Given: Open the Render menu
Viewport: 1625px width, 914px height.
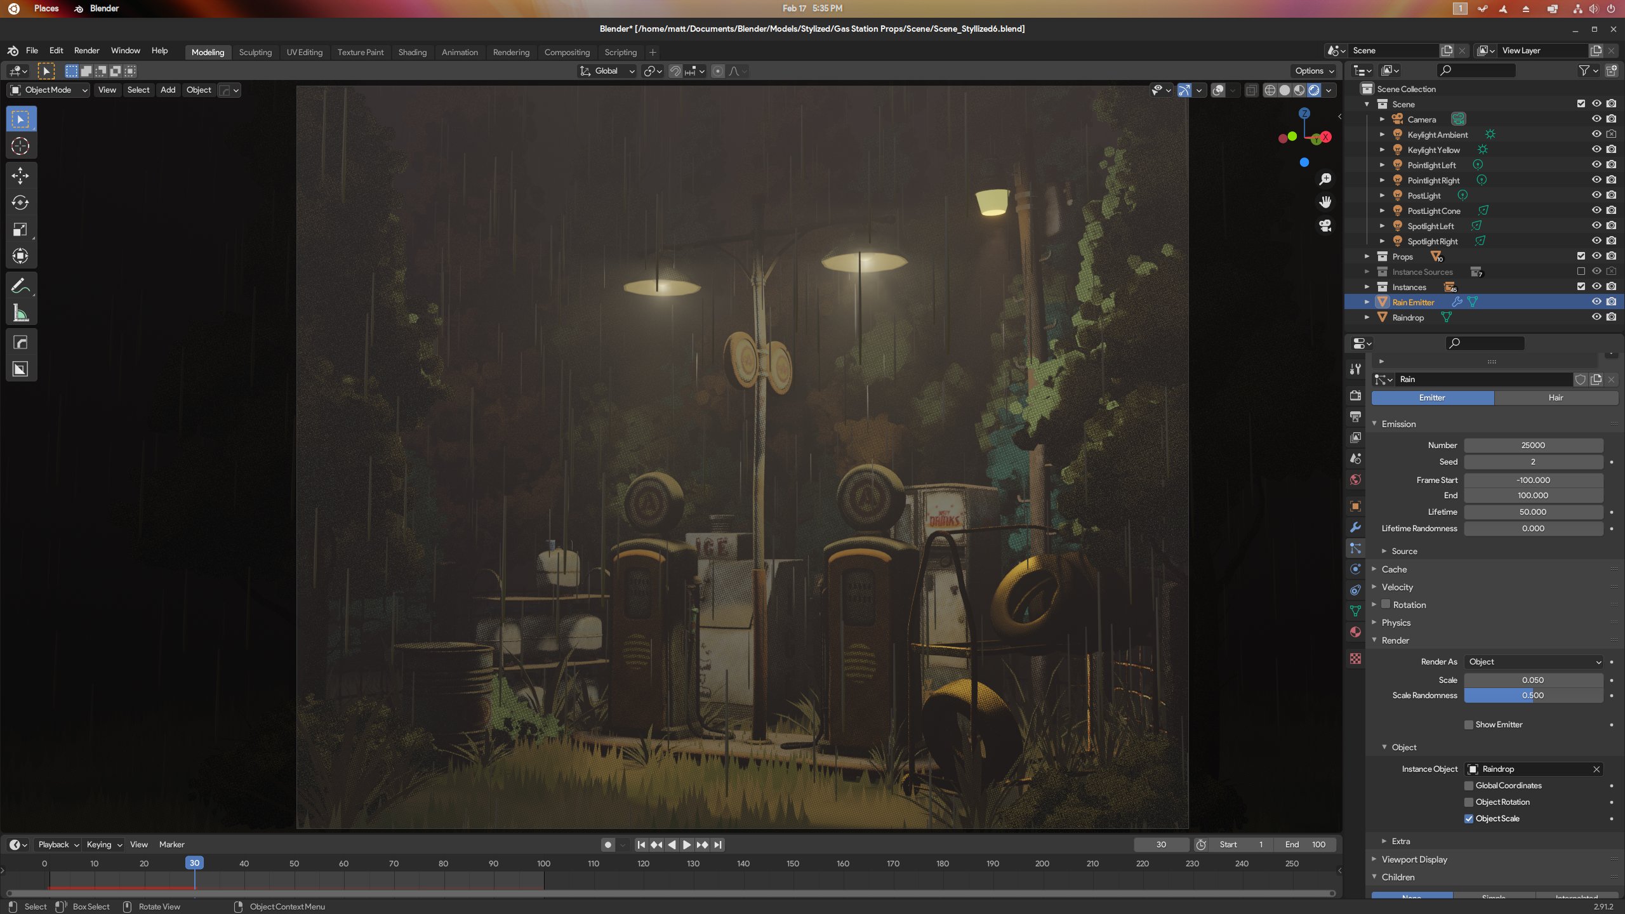Looking at the screenshot, I should pos(86,51).
